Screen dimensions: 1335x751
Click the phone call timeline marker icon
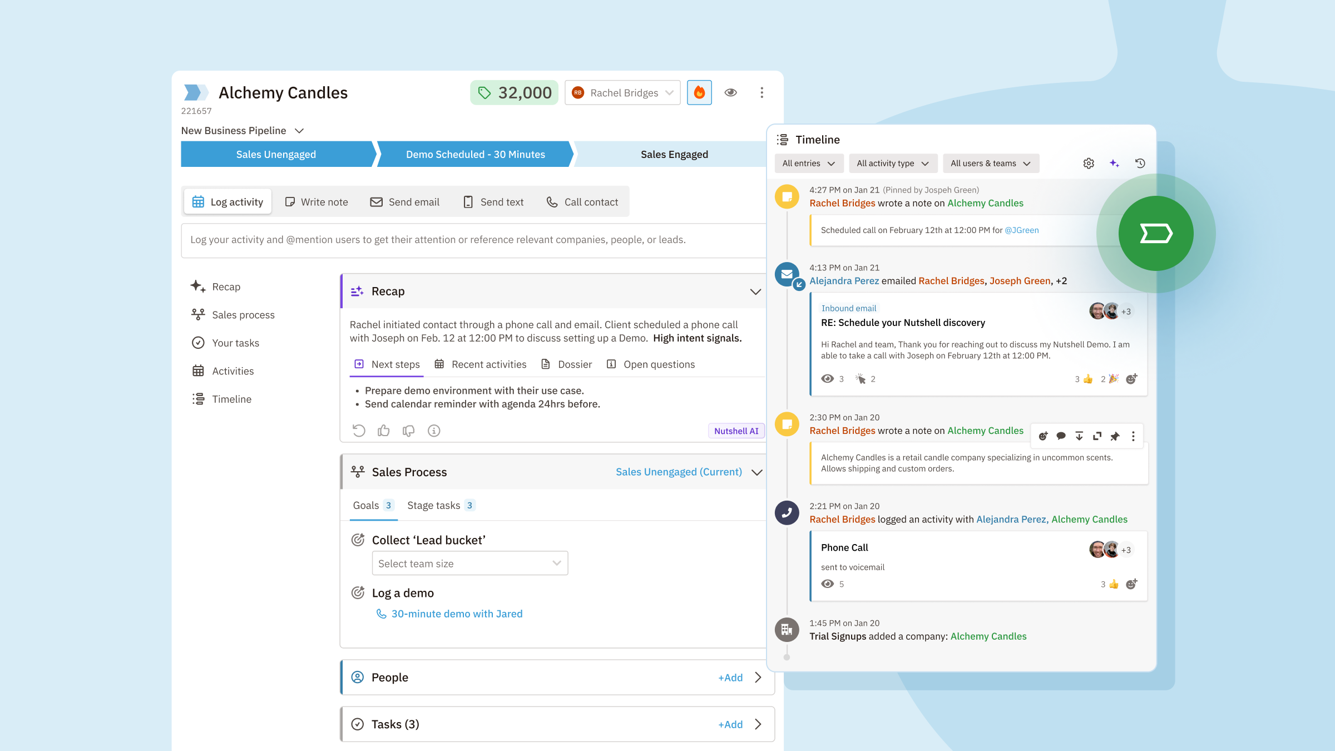click(787, 513)
